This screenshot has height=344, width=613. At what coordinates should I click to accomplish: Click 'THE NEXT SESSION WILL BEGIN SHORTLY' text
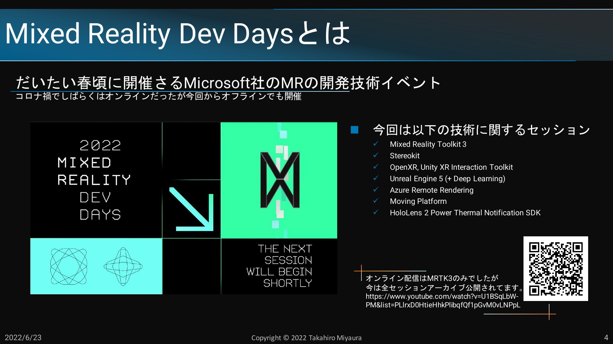tap(279, 266)
